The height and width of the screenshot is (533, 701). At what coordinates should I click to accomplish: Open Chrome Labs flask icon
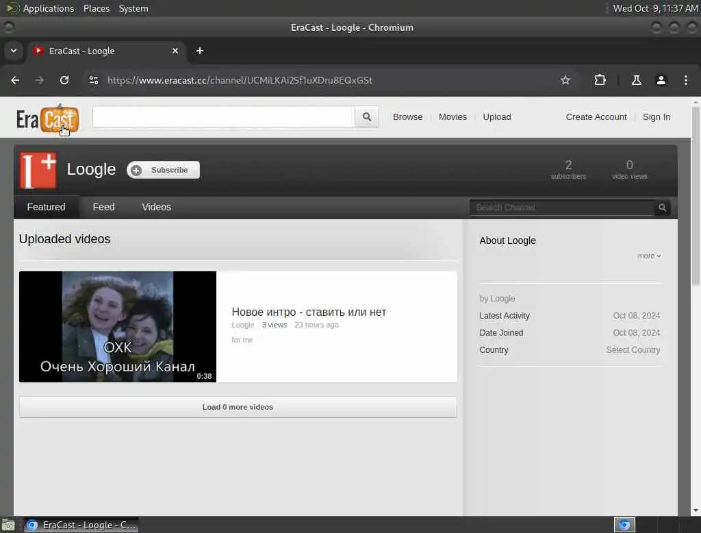point(636,80)
